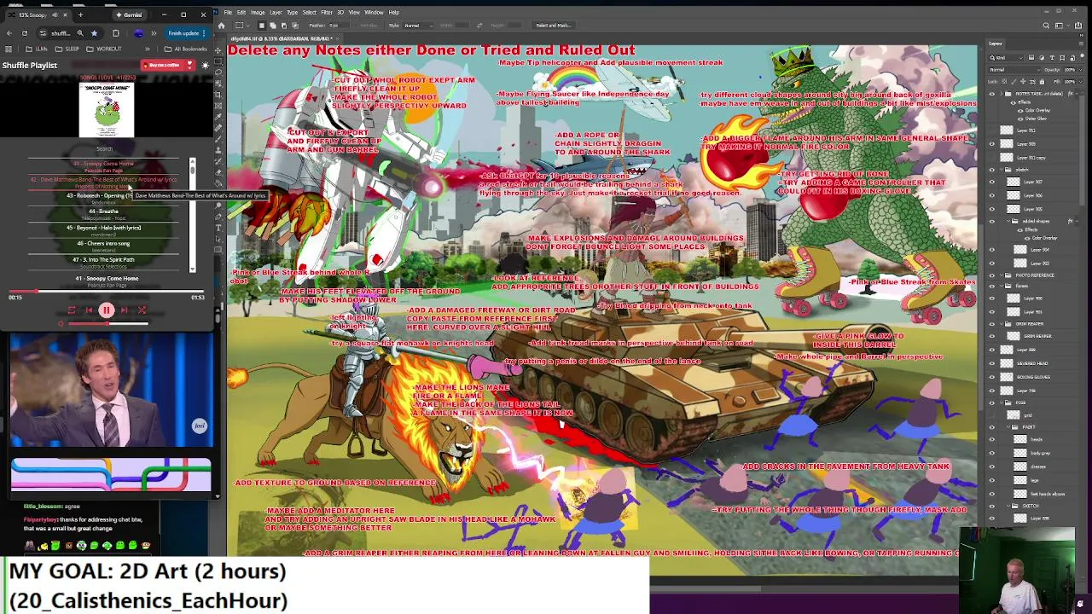Screen dimensions: 1092x614
Task: Go back in the browser
Action: pyautogui.click(x=9, y=33)
